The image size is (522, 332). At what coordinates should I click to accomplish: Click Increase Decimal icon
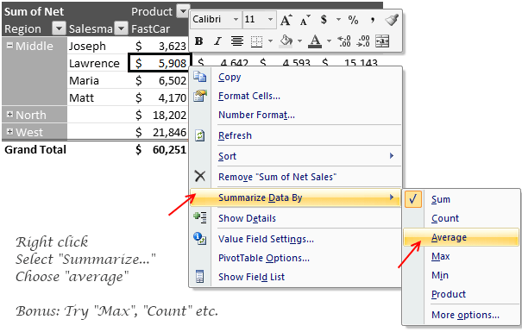(344, 41)
